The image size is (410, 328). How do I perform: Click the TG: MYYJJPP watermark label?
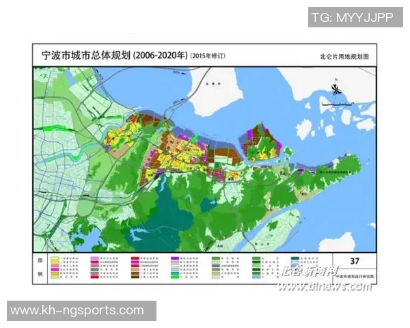(352, 18)
